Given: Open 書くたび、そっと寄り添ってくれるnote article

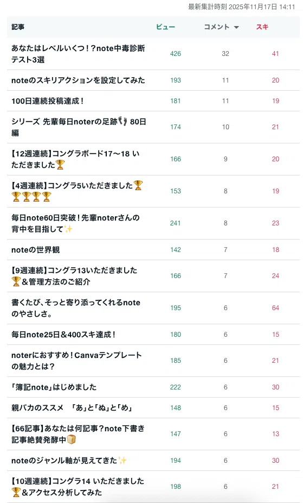Looking at the screenshot, I should 76,308.
